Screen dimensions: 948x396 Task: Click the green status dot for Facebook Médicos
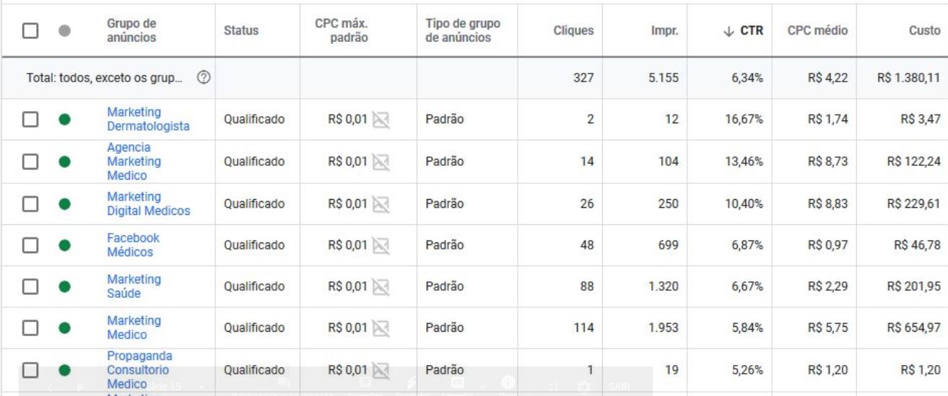[64, 246]
